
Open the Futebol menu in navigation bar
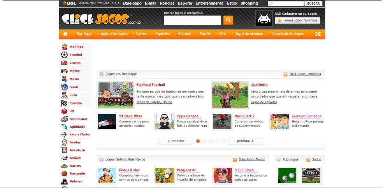coord(184,34)
